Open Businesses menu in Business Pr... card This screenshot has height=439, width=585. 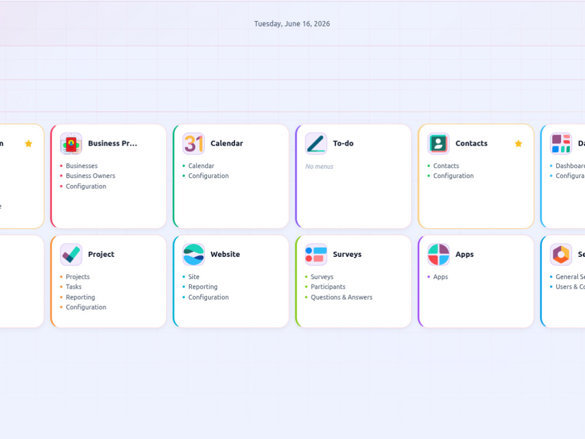point(82,166)
